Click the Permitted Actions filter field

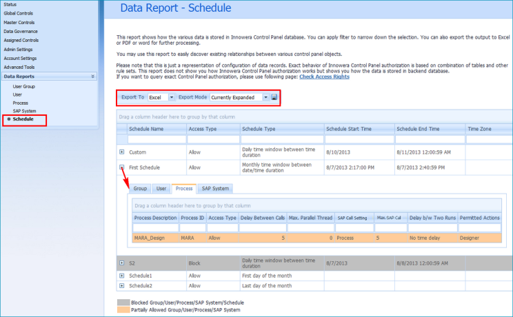point(480,227)
